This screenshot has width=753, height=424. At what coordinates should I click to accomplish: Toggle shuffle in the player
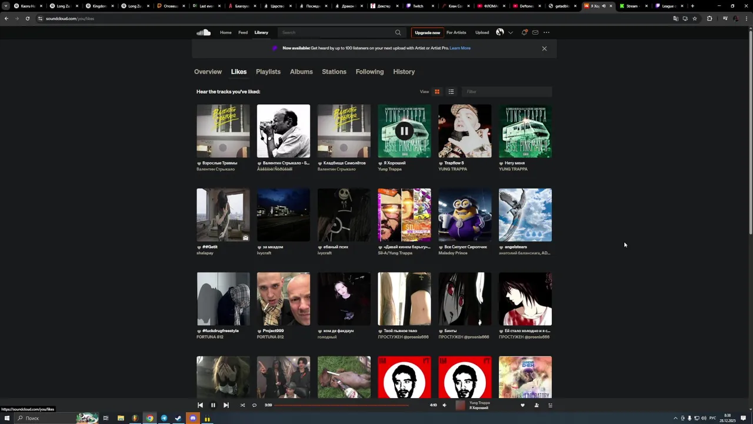(x=242, y=405)
